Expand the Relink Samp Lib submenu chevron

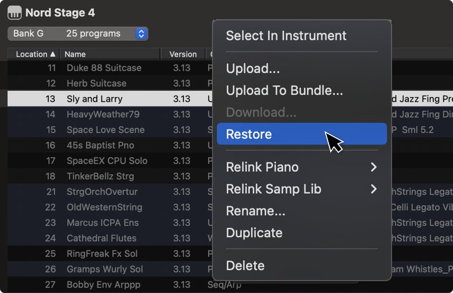tap(374, 189)
